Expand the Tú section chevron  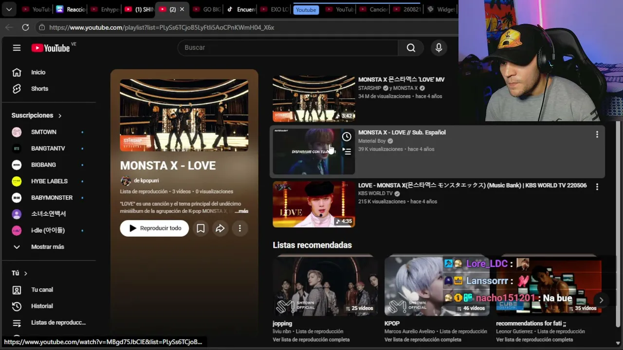click(x=25, y=274)
